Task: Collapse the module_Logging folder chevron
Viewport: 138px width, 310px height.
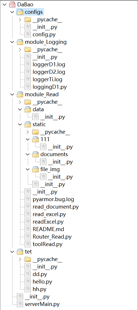Action: coord(12,42)
